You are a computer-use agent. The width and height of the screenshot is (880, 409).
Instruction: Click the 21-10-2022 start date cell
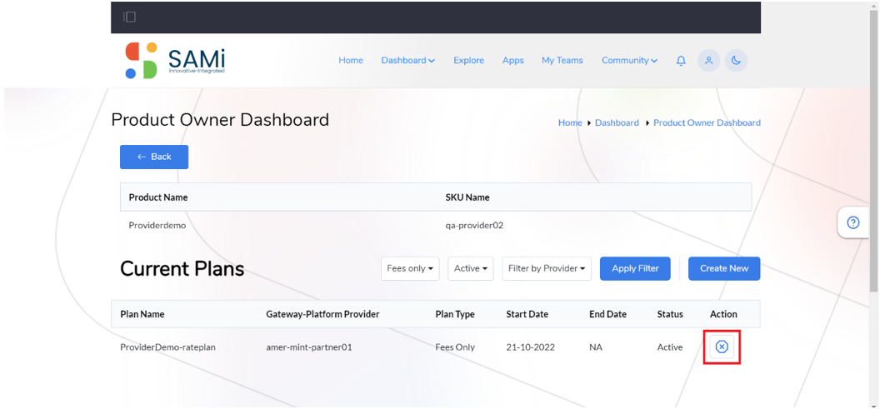[530, 347]
